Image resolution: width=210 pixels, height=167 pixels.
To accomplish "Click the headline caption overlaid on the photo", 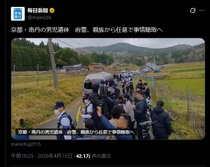I will [x=76, y=132].
